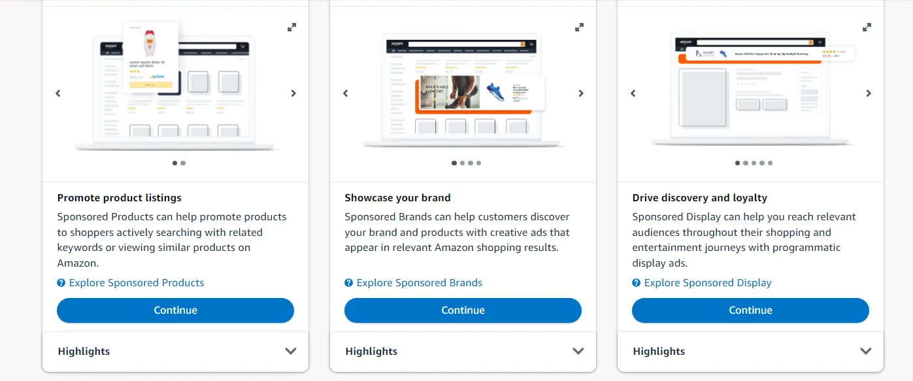913x381 pixels.
Task: Click the help icon beside Explore Sponsored Brands
Action: click(x=348, y=282)
